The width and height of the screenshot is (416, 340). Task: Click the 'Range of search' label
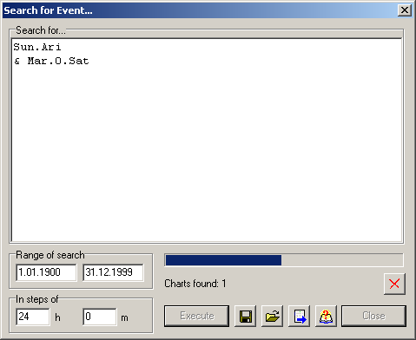click(50, 255)
